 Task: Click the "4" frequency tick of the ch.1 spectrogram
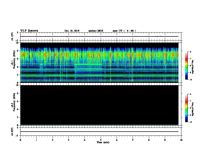(18, 67)
